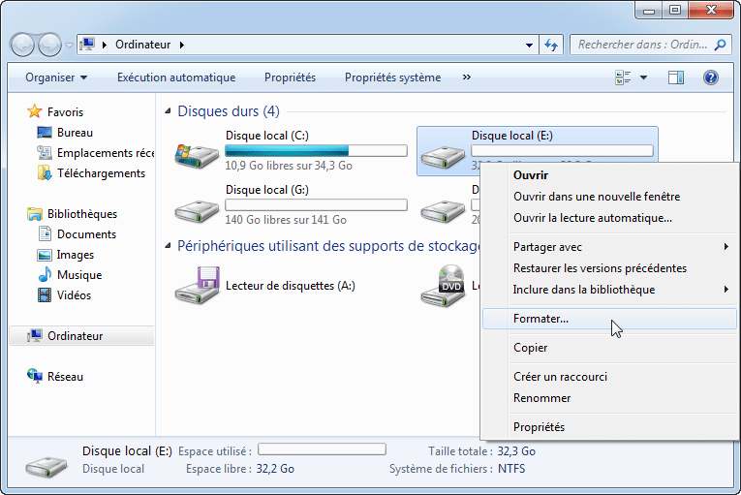The image size is (741, 495).
Task: Click the Espace utilisé bar in details pane
Action: [x=322, y=449]
